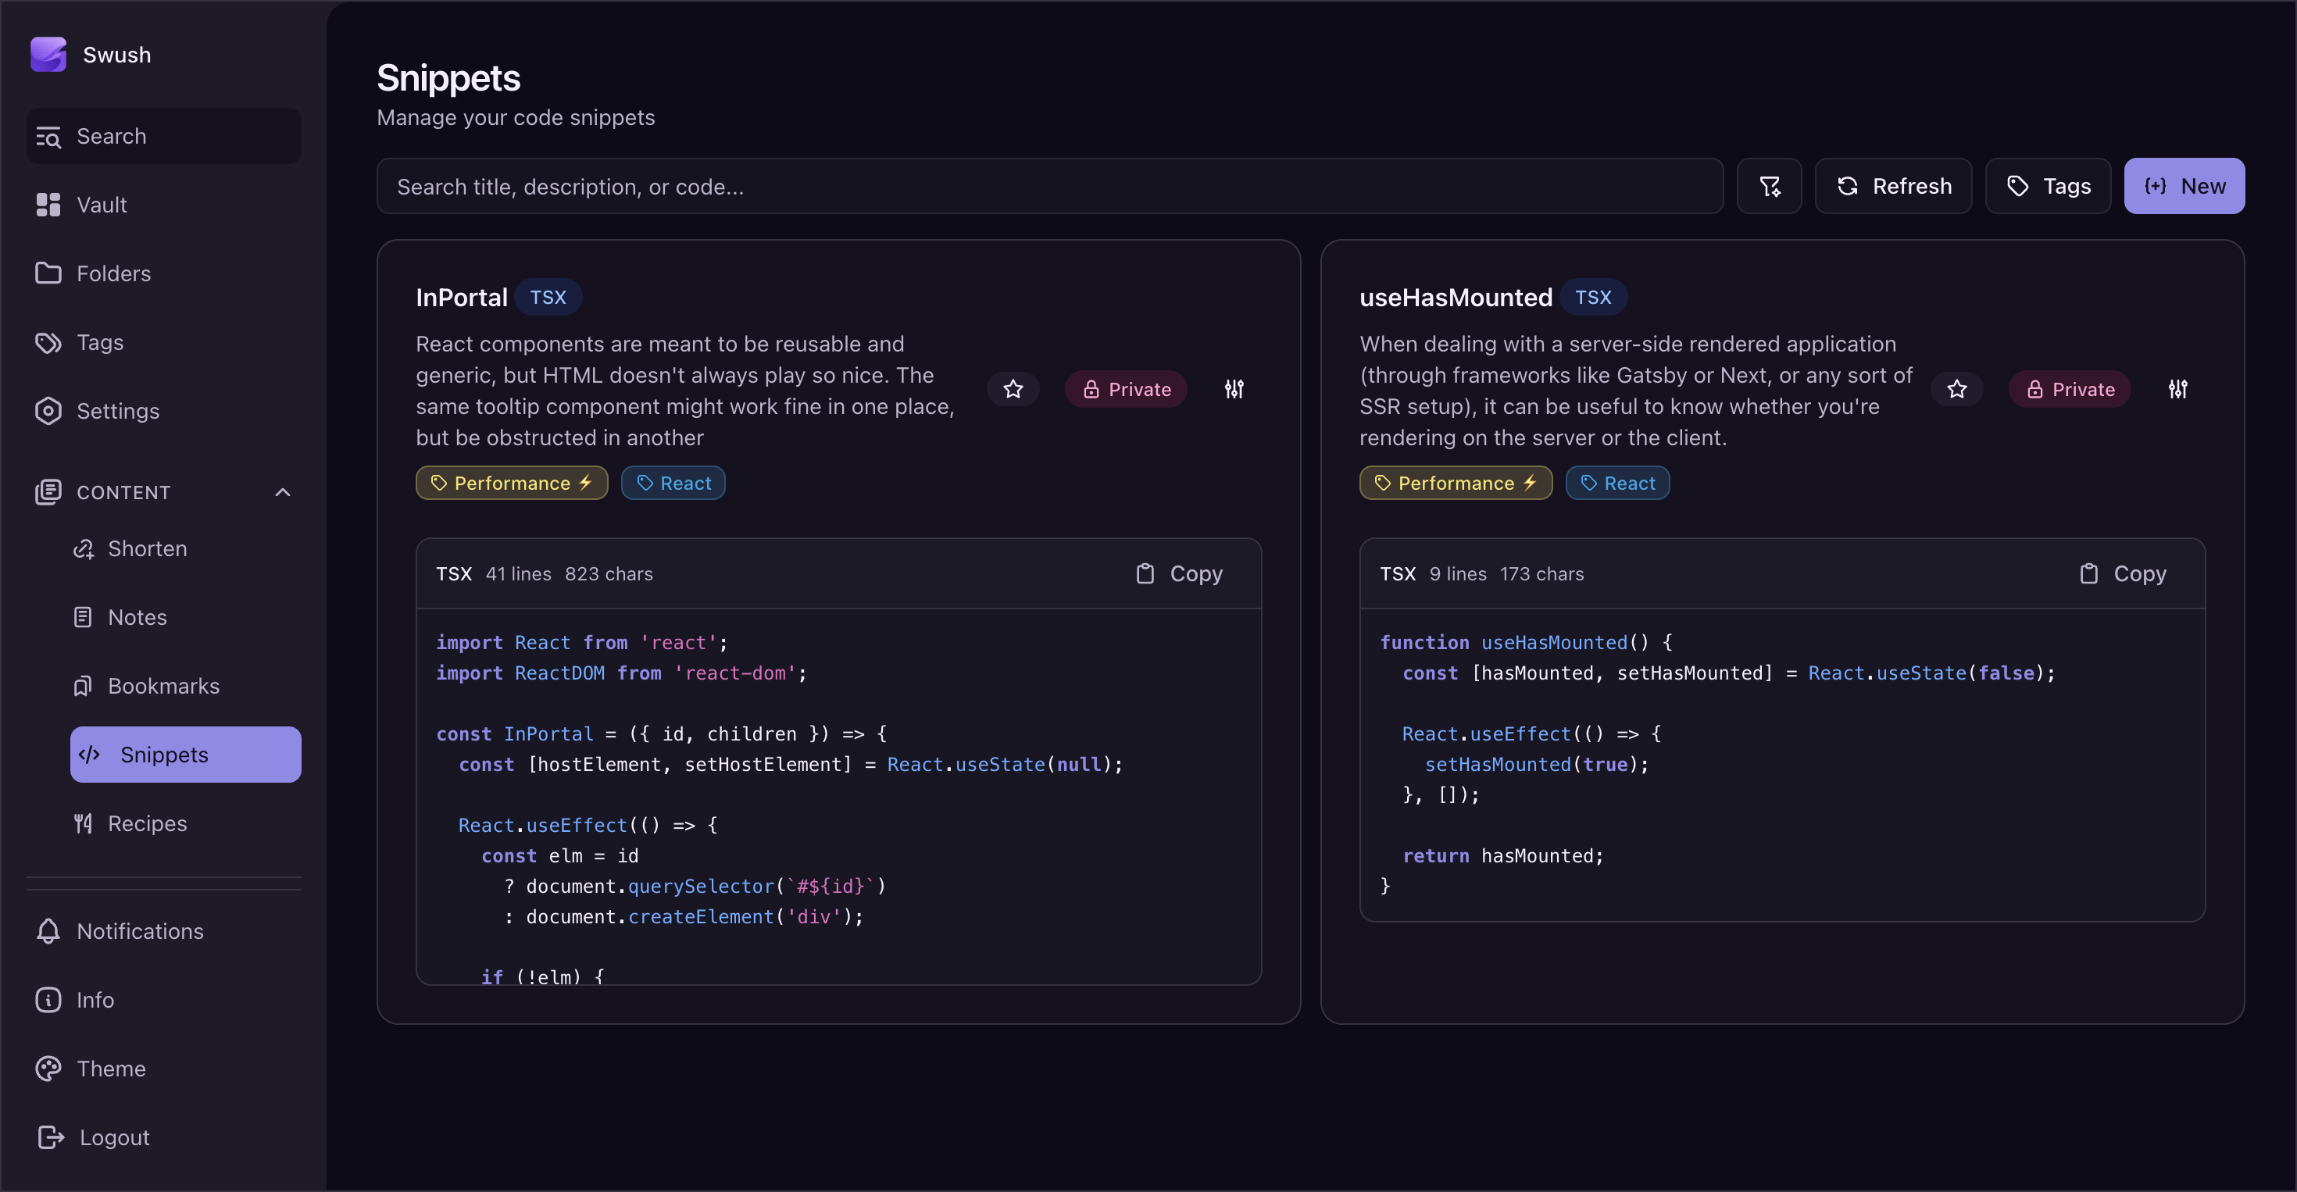The height and width of the screenshot is (1192, 2297).
Task: Collapse the CONTENT section
Action: [283, 491]
